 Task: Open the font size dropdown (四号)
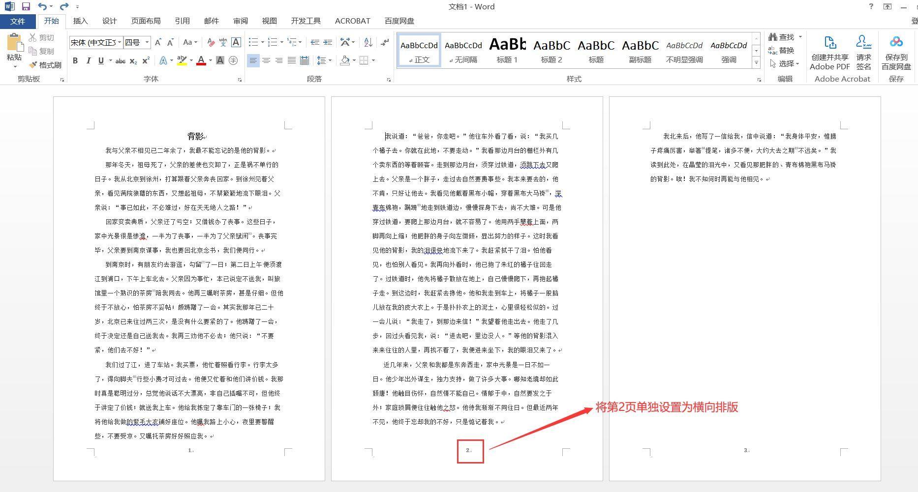tap(147, 43)
